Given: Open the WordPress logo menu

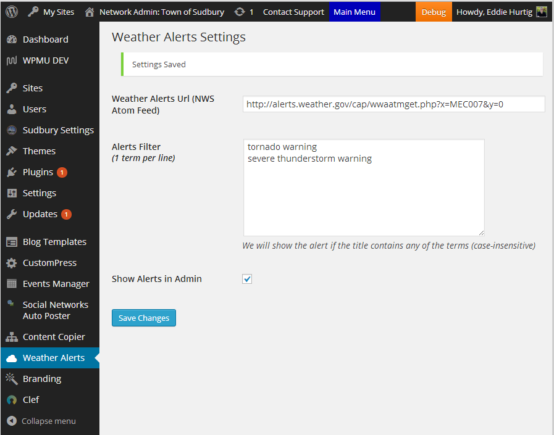Looking at the screenshot, I should point(10,11).
